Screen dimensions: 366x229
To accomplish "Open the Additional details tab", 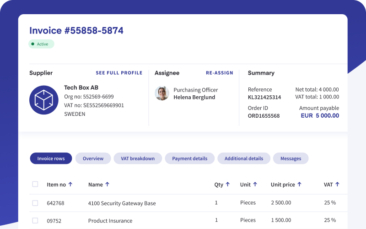I will pyautogui.click(x=243, y=158).
